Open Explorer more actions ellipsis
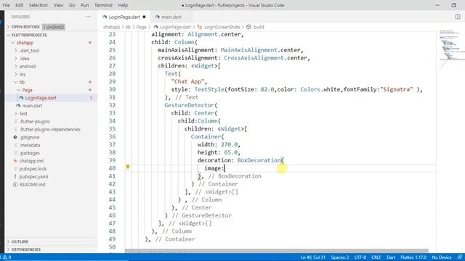This screenshot has width=465, height=261. [88, 17]
